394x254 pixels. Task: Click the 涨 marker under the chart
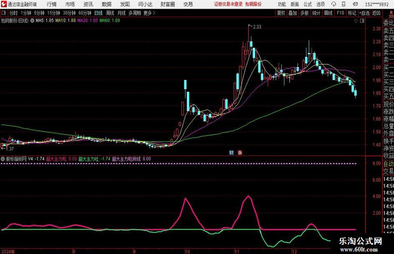(240, 152)
